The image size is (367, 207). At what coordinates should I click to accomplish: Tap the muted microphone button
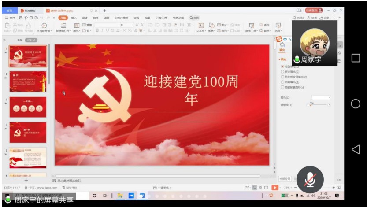pos(310,180)
